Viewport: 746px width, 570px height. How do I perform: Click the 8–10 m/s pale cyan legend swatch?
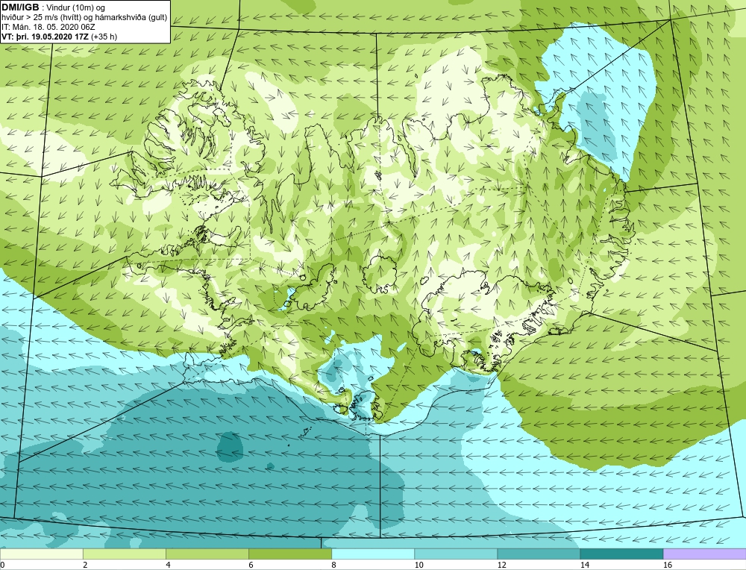[x=373, y=554]
